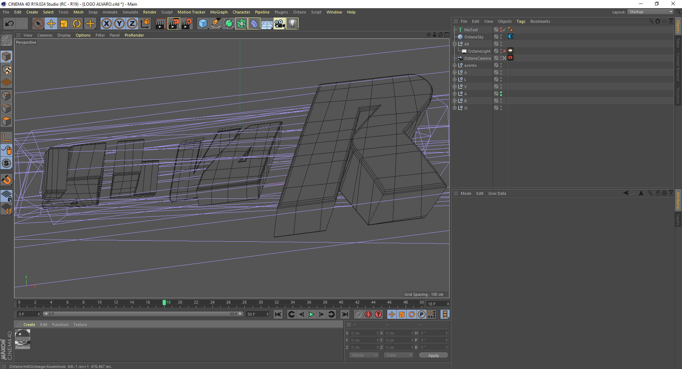Click Record Active Objects keyframe button

358,314
